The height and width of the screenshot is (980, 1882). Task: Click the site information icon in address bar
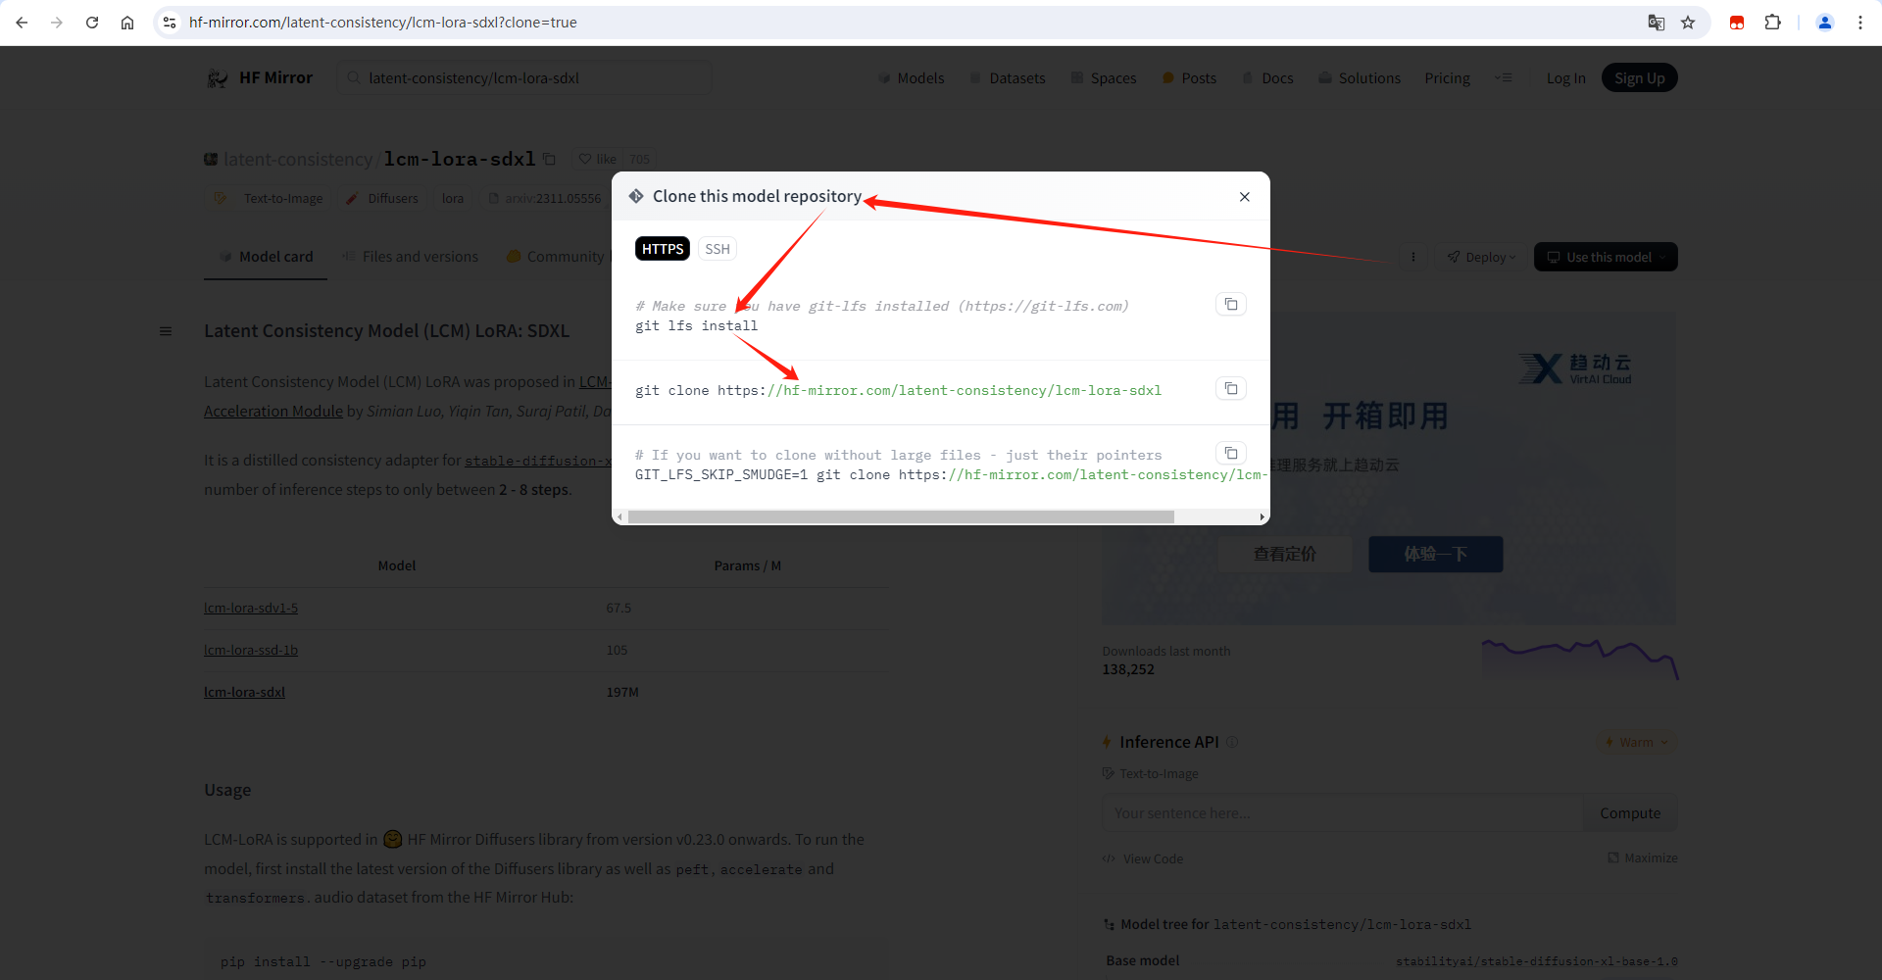[170, 23]
